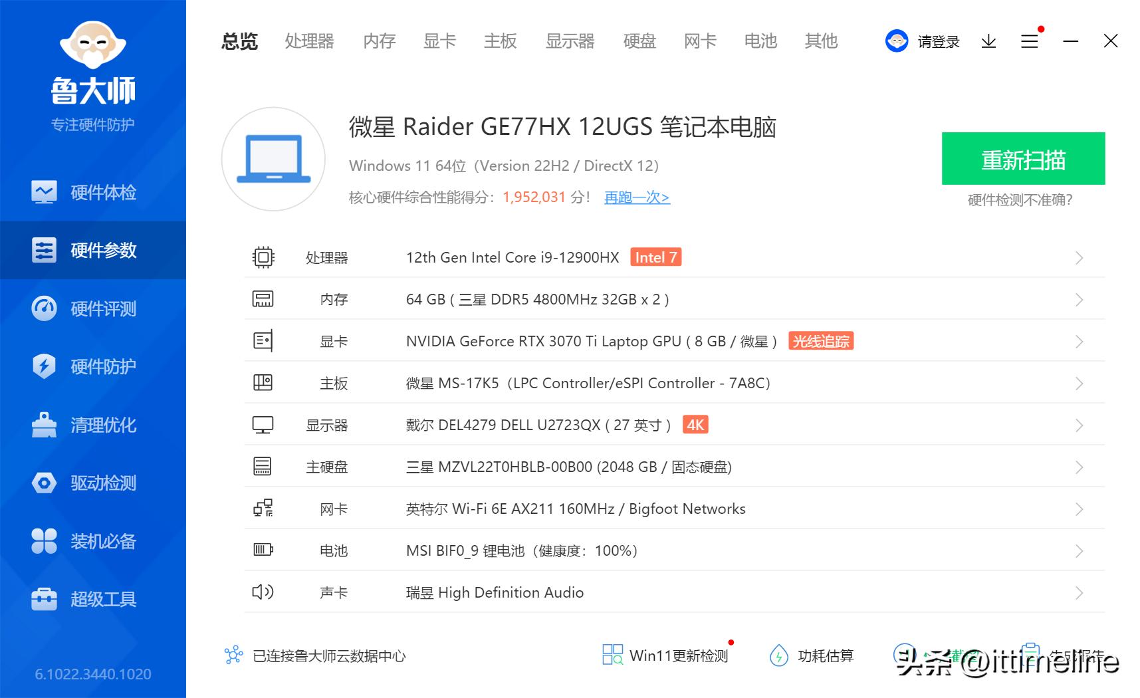This screenshot has width=1140, height=698.
Task: Open 硬件评测 benchmark section
Action: click(93, 308)
